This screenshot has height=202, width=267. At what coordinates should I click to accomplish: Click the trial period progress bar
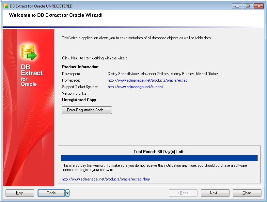(x=159, y=158)
